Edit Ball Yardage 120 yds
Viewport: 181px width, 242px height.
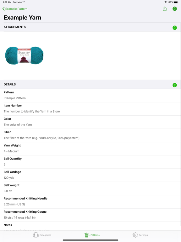click(x=90, y=175)
